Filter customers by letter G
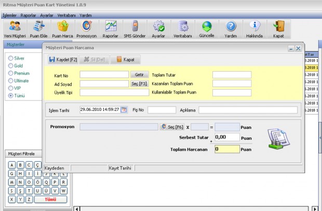322x211 pixels. 12,174
